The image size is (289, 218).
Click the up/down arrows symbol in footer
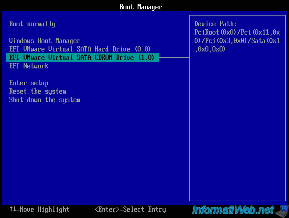coord(12,210)
